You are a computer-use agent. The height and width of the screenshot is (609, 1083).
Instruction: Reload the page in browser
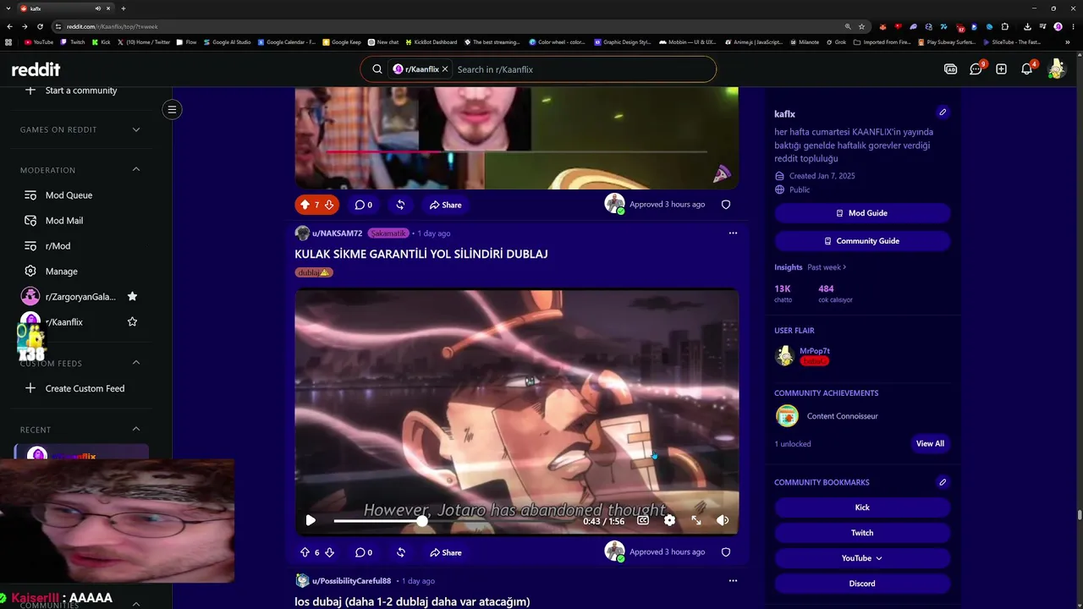[x=41, y=26]
